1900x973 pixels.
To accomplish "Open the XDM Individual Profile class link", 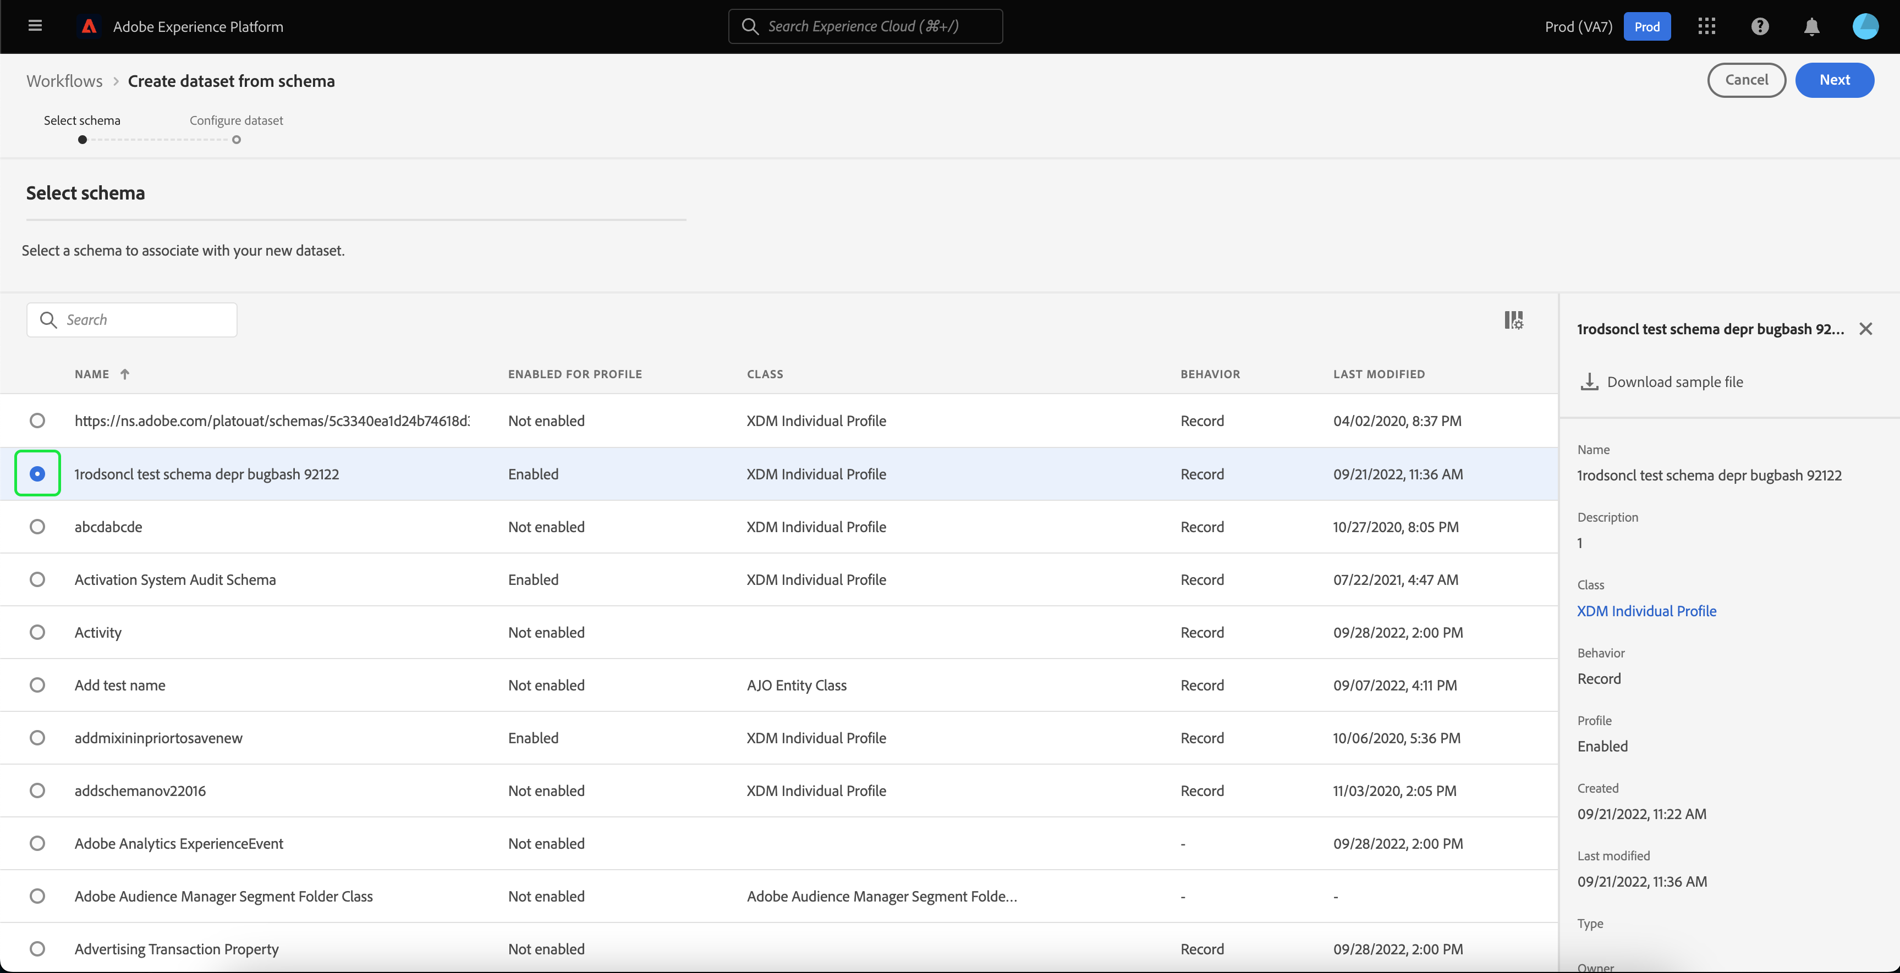I will point(1646,611).
